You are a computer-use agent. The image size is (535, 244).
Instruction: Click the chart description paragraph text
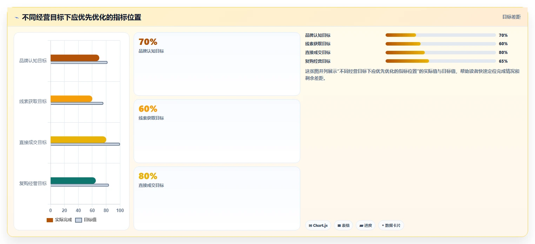(413, 75)
